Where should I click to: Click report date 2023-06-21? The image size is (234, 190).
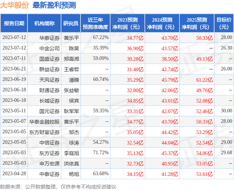point(14,69)
